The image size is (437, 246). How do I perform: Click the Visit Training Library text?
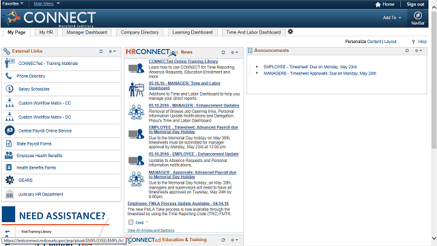(x=36, y=232)
